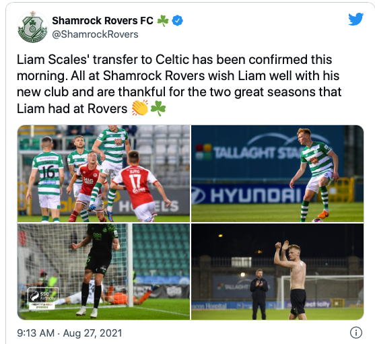Open the @ShamrockRovers handle link
This screenshot has width=375, height=344.
(95, 34)
